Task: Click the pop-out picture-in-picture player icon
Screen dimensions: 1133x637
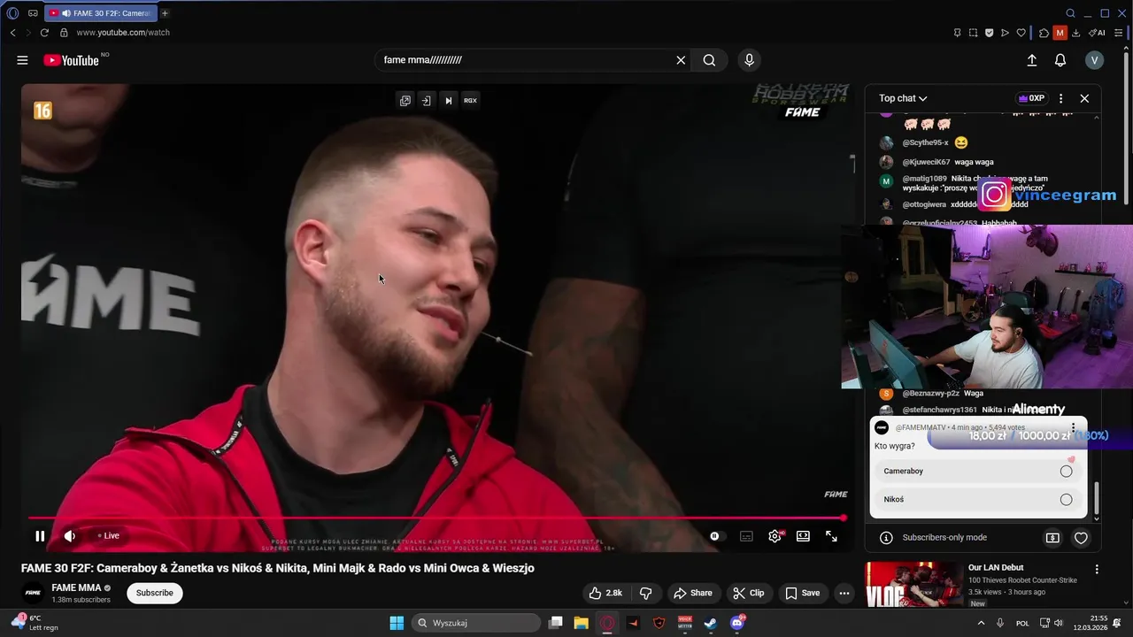Action: (405, 100)
